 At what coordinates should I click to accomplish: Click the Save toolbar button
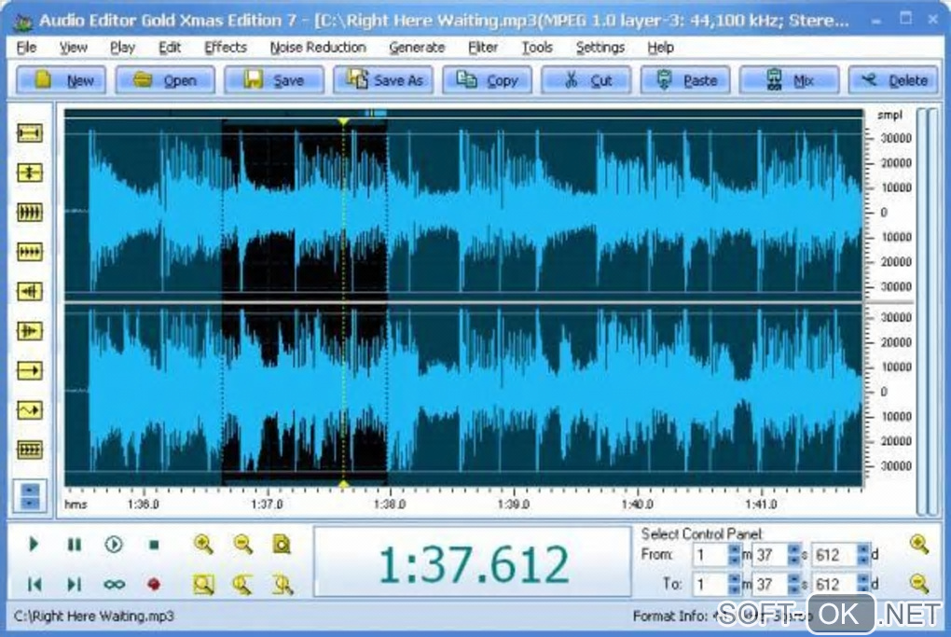point(273,80)
